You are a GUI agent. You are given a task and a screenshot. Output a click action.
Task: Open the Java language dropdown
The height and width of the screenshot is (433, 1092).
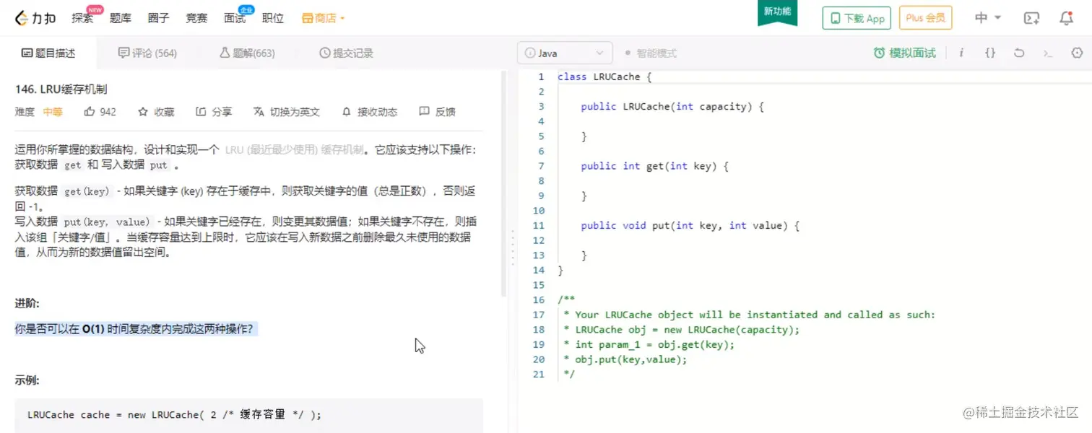click(x=565, y=53)
